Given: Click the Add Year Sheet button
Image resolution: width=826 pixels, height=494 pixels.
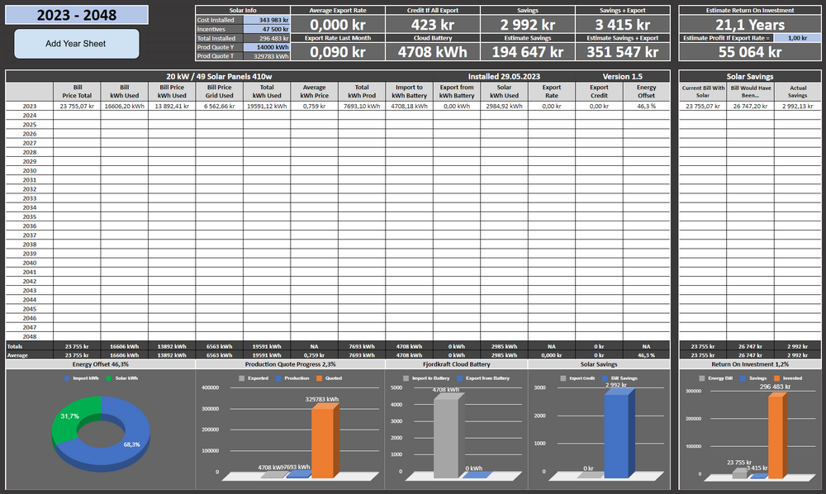Looking at the screenshot, I should coord(76,43).
